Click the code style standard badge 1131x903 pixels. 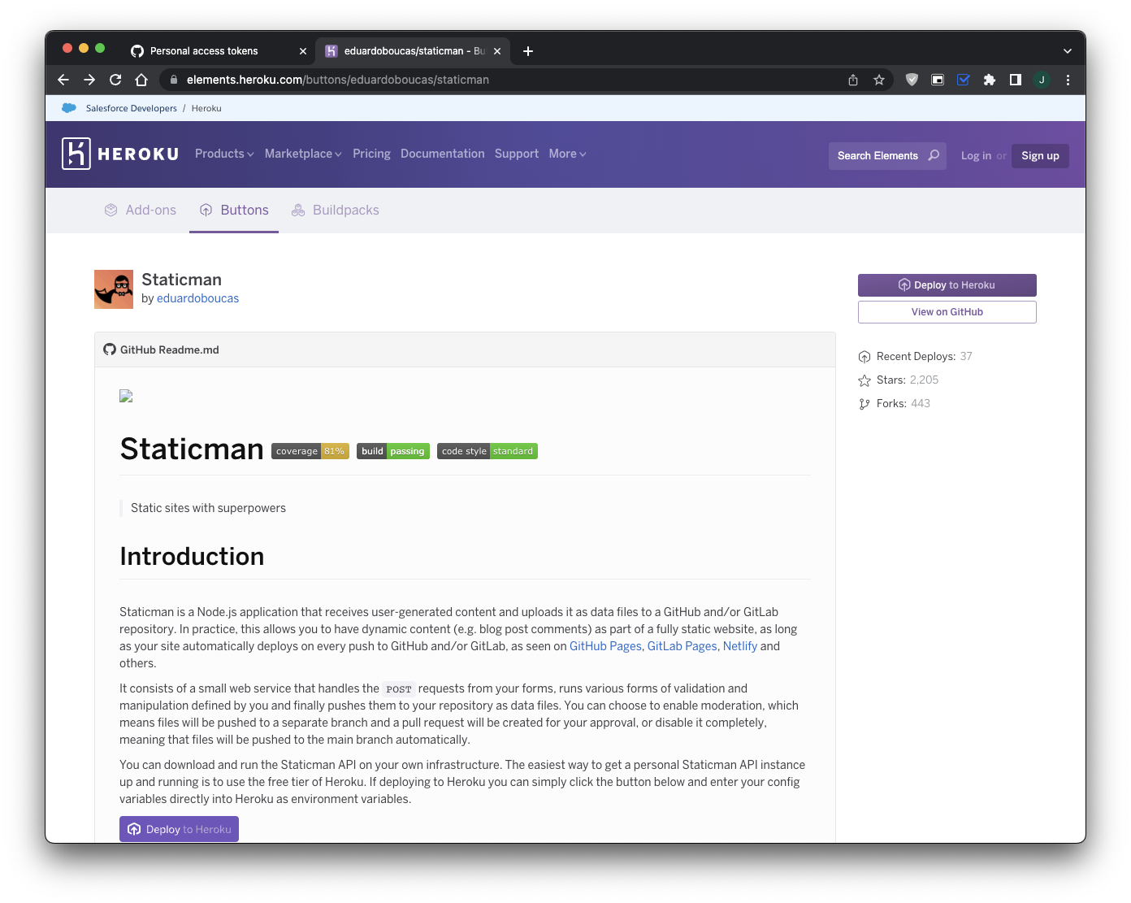487,451
